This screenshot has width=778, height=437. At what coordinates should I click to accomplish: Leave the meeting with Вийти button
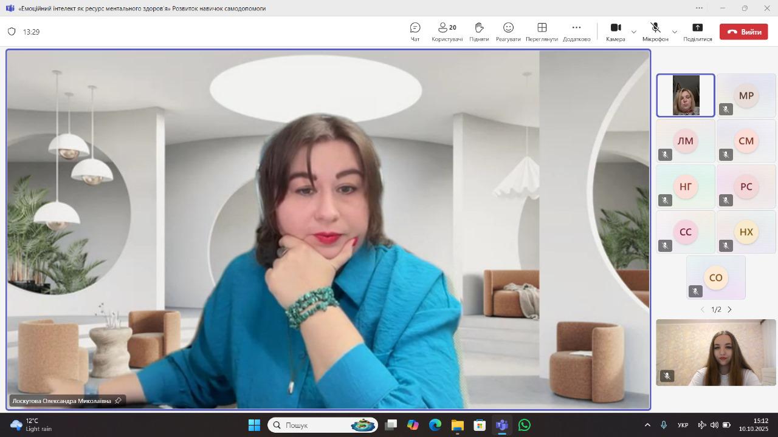[x=743, y=32]
